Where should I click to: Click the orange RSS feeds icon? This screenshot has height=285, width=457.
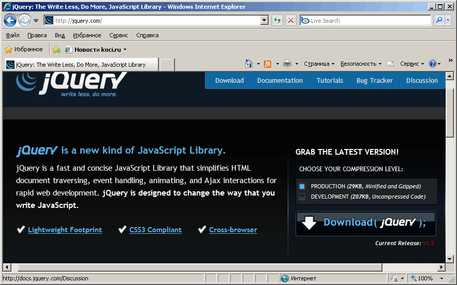tap(268, 64)
